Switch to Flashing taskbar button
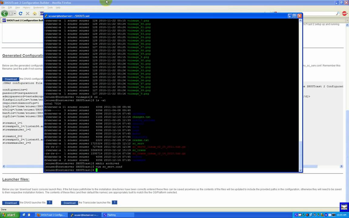Screen dimensions: 349x218 pos(118,215)
